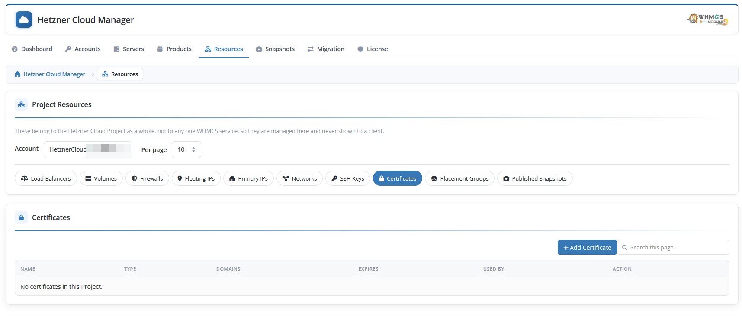Click the home icon in breadcrumb
The width and height of the screenshot is (742, 317).
[17, 74]
